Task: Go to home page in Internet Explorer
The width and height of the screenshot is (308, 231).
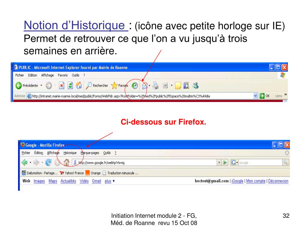Action: (x=79, y=85)
